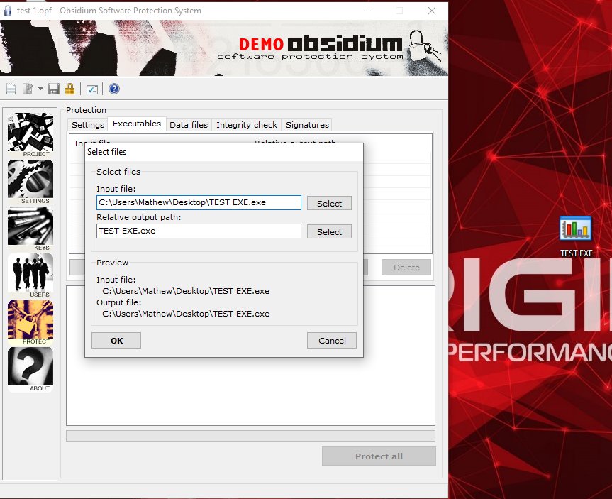Switch to the Settings tab

88,125
